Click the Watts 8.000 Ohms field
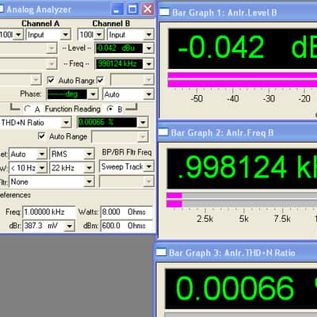This screenshot has width=317, height=317. [127, 212]
